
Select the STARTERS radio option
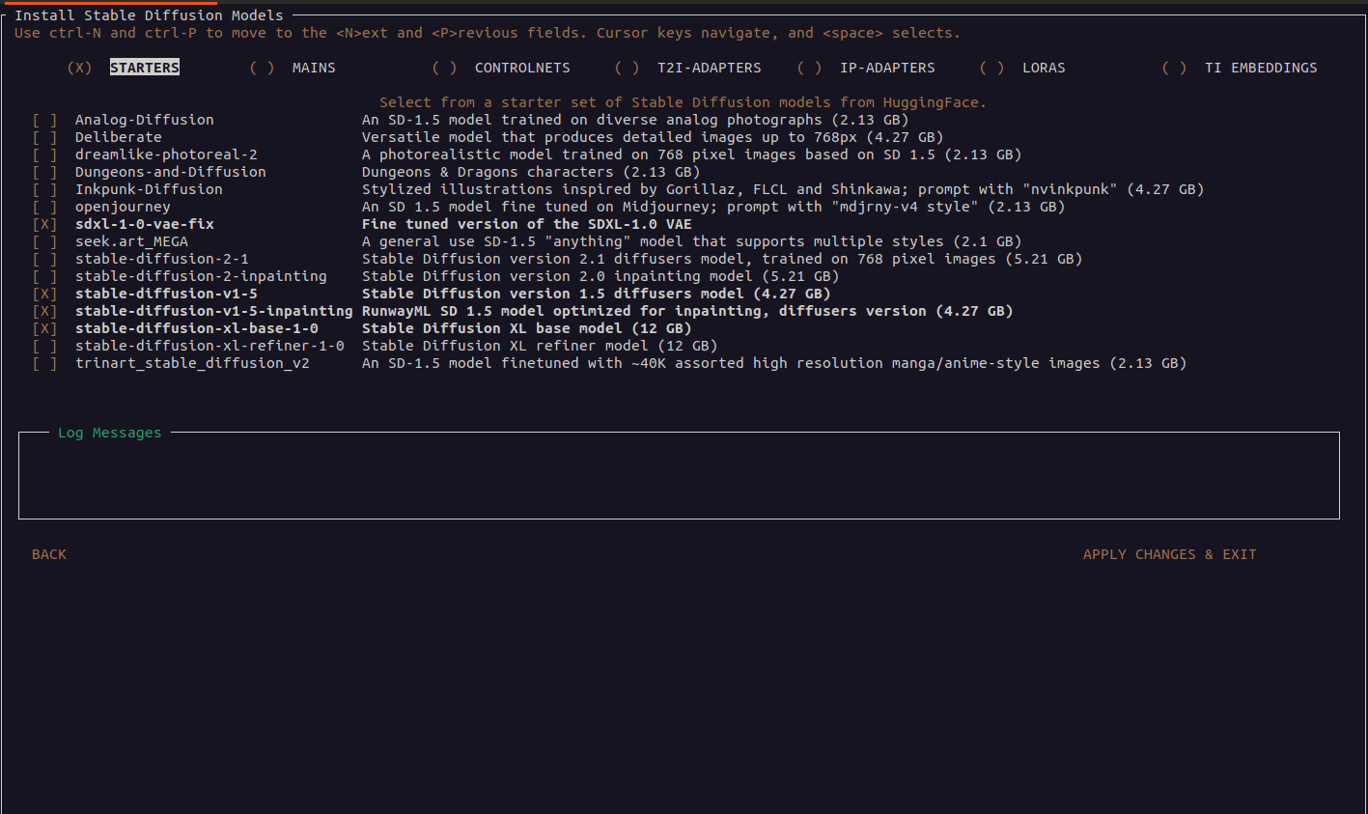pyautogui.click(x=80, y=68)
